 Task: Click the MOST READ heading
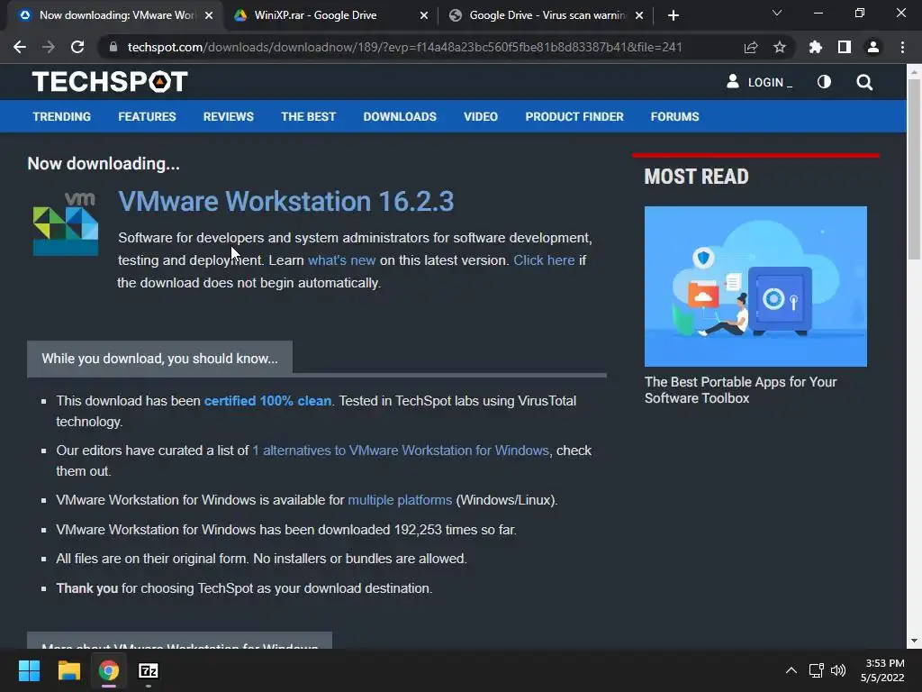696,177
